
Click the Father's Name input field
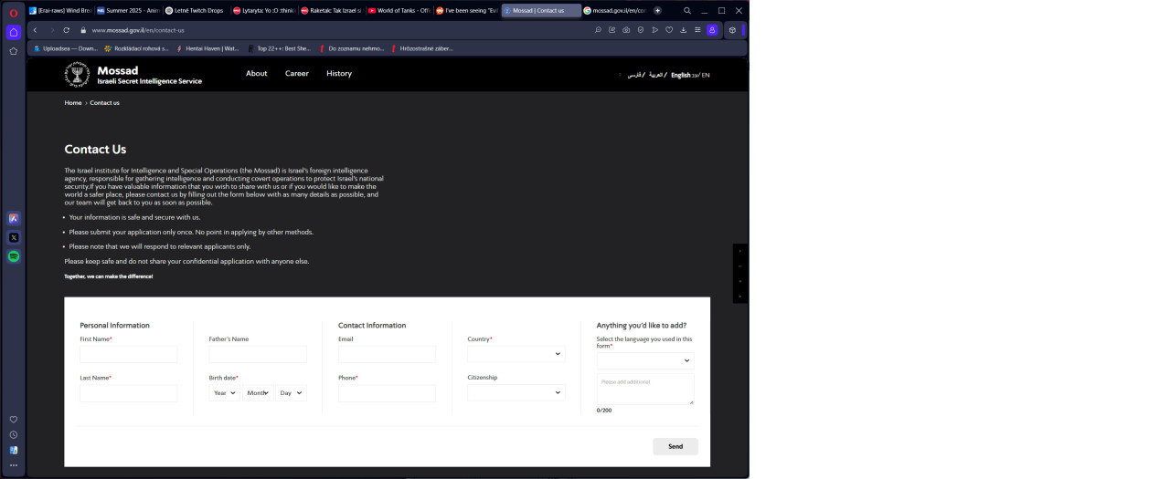pos(258,354)
